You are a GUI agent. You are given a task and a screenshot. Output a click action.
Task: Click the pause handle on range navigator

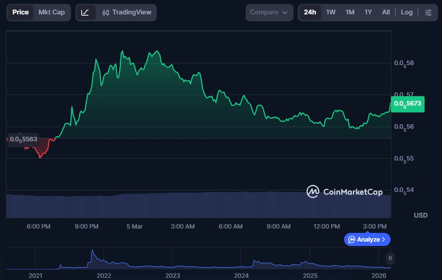pos(390,258)
